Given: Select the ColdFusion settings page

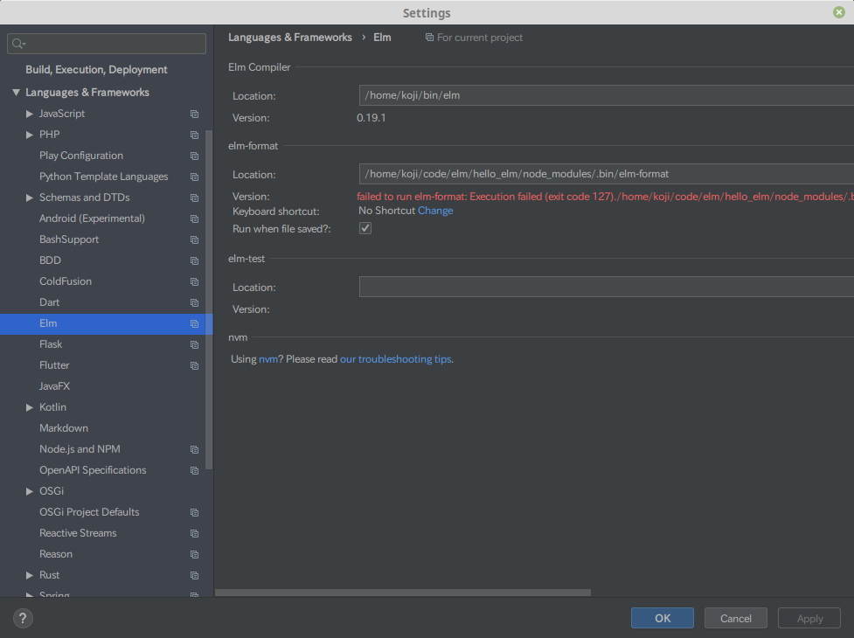Looking at the screenshot, I should pyautogui.click(x=66, y=281).
